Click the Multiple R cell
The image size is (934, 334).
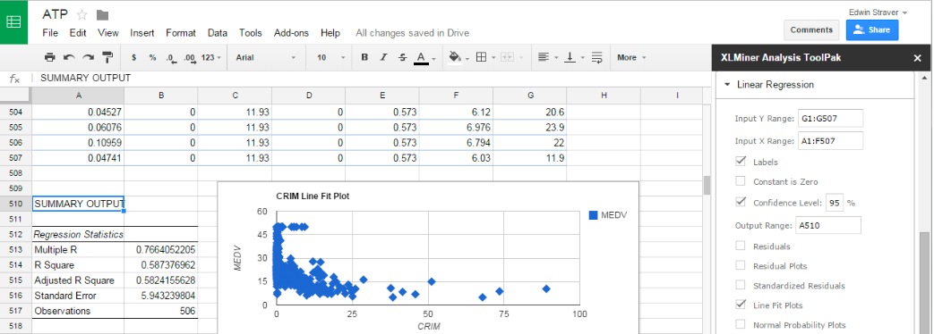(77, 250)
